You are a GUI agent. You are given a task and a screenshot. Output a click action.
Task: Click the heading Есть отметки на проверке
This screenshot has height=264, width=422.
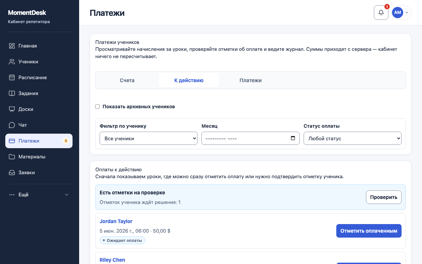point(132,192)
